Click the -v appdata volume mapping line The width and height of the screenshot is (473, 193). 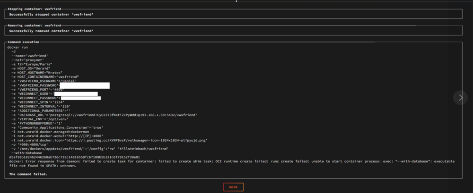90,149
